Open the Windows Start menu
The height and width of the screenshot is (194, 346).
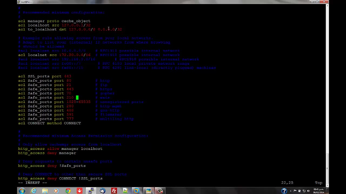tap(22, 191)
